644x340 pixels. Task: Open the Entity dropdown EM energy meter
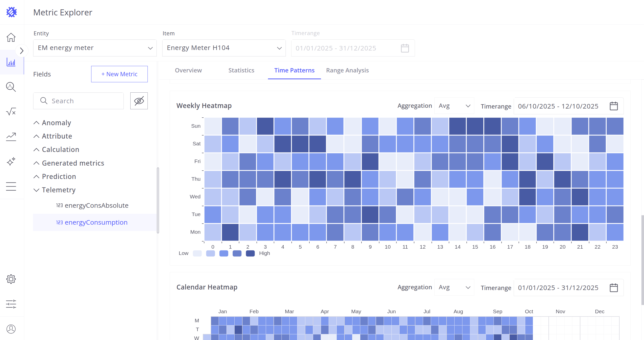[95, 48]
